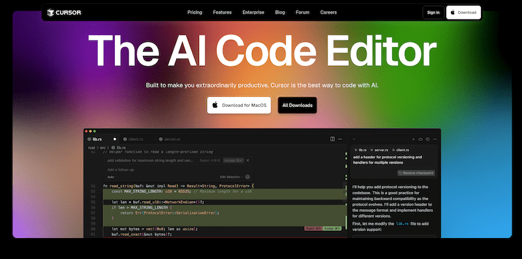Viewport: 522px width, 259px height.
Task: Click the server.rs context chip in chat
Action: pos(379,150)
